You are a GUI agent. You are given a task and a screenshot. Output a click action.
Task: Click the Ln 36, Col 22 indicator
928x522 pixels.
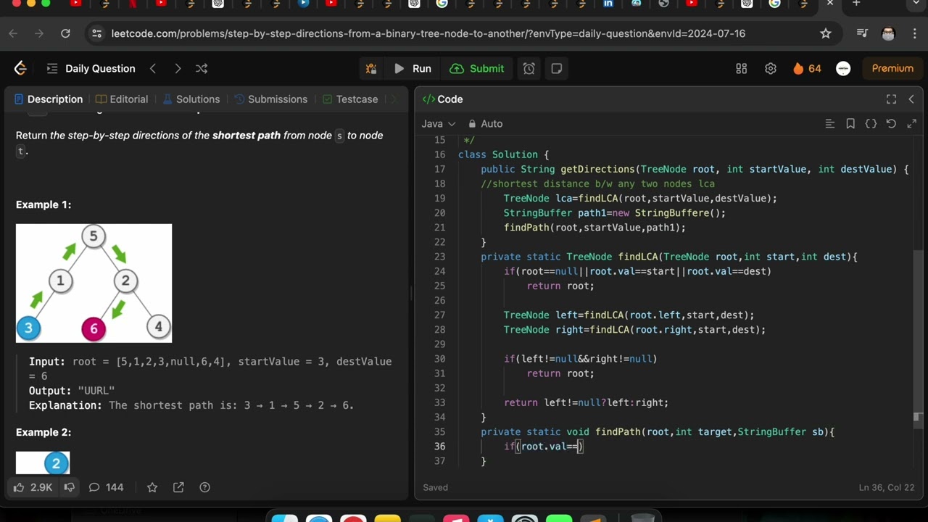click(x=887, y=487)
